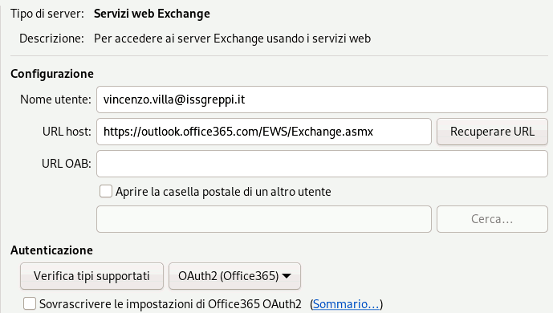
Task: Click the URL OAB label
Action: click(x=67, y=164)
